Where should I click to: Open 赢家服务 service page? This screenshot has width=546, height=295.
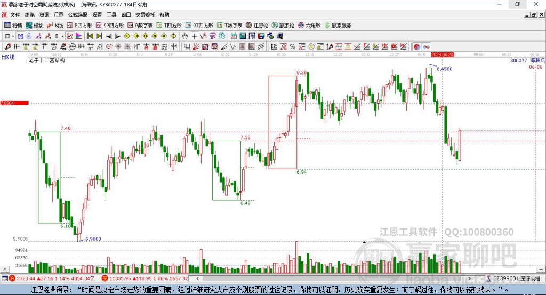[x=338, y=26]
